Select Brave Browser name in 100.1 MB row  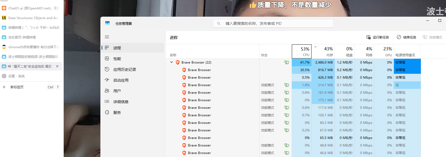pyautogui.click(x=199, y=115)
